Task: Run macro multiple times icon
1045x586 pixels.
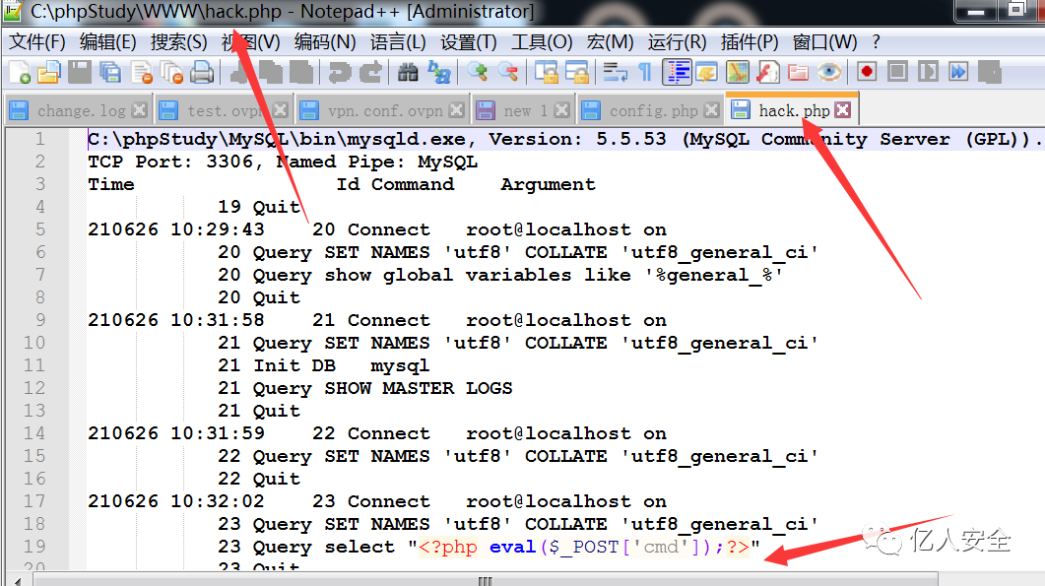Action: [x=958, y=72]
